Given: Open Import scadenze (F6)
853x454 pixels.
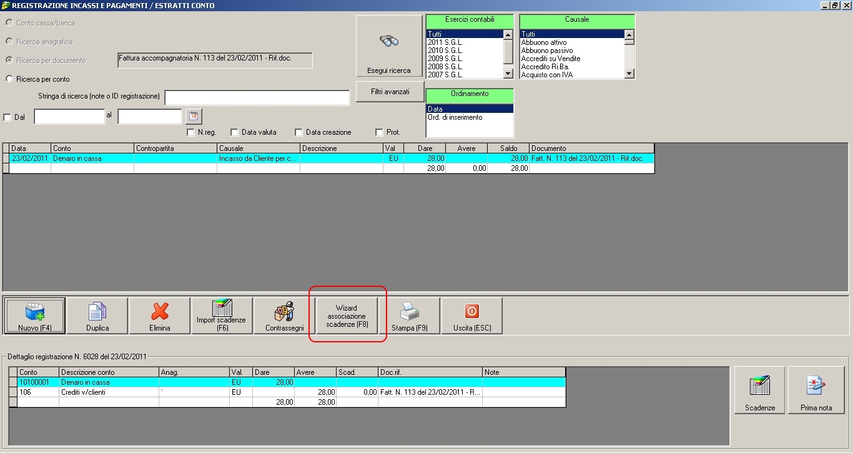Looking at the screenshot, I should pyautogui.click(x=222, y=316).
